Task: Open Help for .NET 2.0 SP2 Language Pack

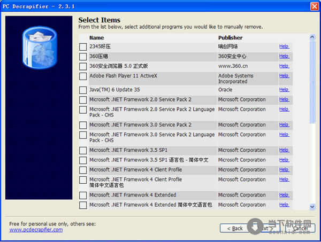Action: [x=284, y=110]
